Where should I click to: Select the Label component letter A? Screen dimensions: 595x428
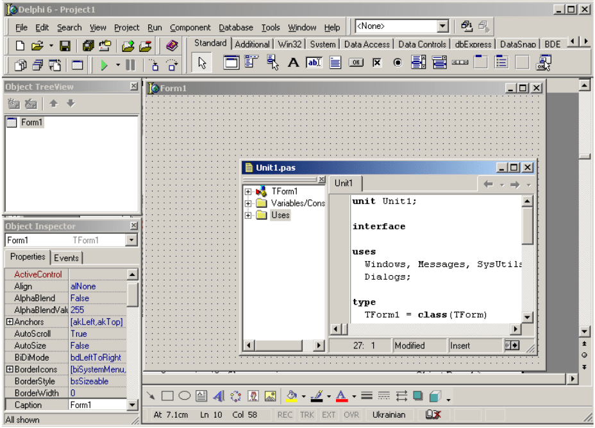[293, 62]
